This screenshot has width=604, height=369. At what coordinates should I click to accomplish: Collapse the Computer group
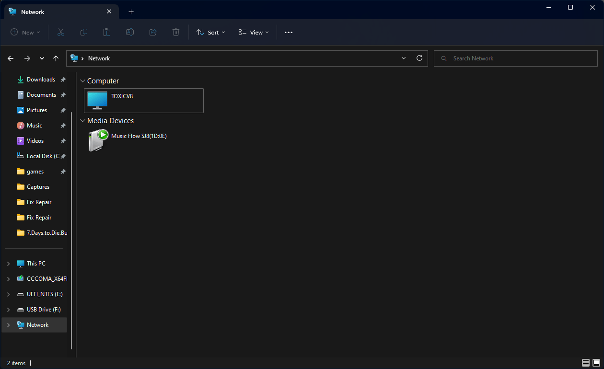click(x=82, y=81)
